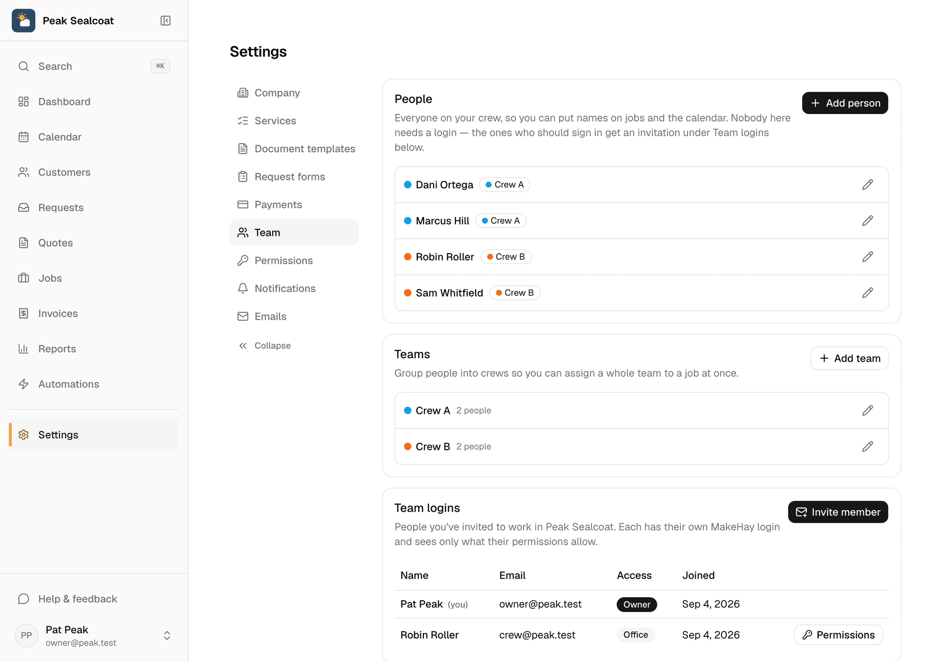Click the Search field in the sidebar
Screen dimensions: 942x662
[x=94, y=66]
